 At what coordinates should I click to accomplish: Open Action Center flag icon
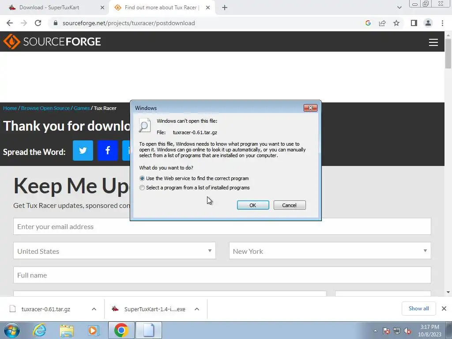(x=386, y=331)
